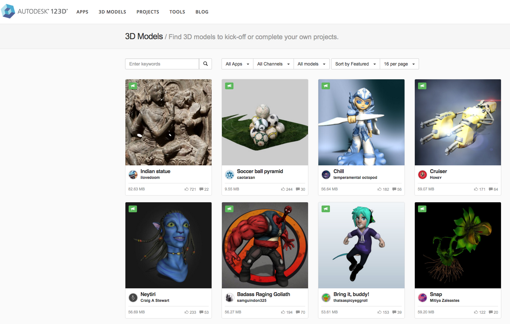Like the Indian statue model (721)
This screenshot has width=510, height=324.
190,189
